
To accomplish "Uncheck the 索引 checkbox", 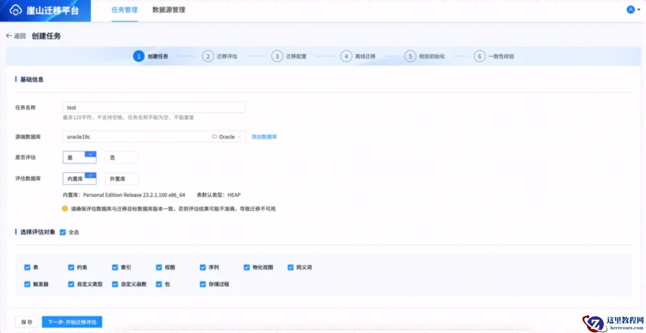I will click(x=115, y=267).
